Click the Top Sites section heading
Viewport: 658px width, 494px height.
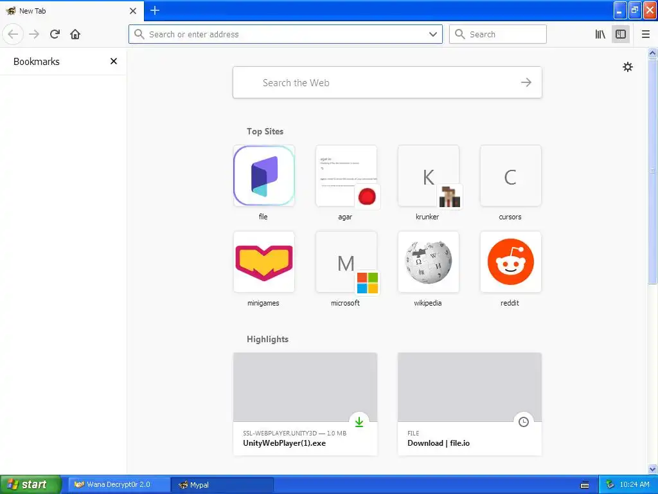coord(265,131)
